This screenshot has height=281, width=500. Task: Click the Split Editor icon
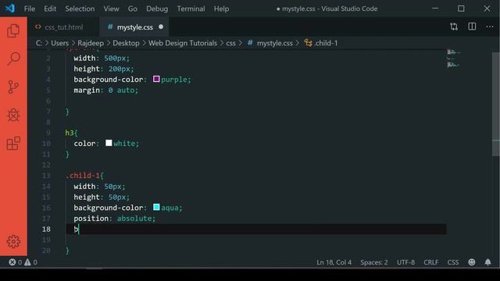(x=472, y=27)
